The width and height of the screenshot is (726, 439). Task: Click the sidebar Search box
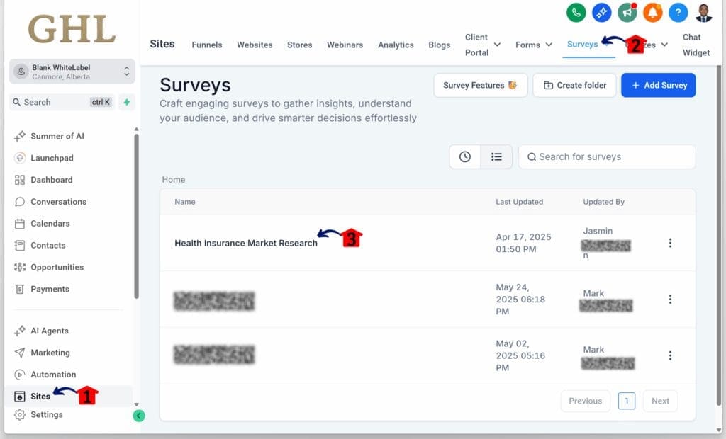62,102
